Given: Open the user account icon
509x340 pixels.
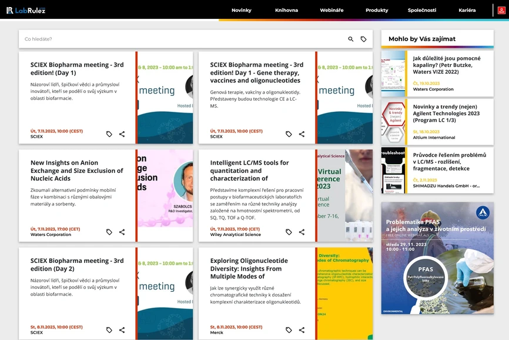Looking at the screenshot, I should (501, 11).
